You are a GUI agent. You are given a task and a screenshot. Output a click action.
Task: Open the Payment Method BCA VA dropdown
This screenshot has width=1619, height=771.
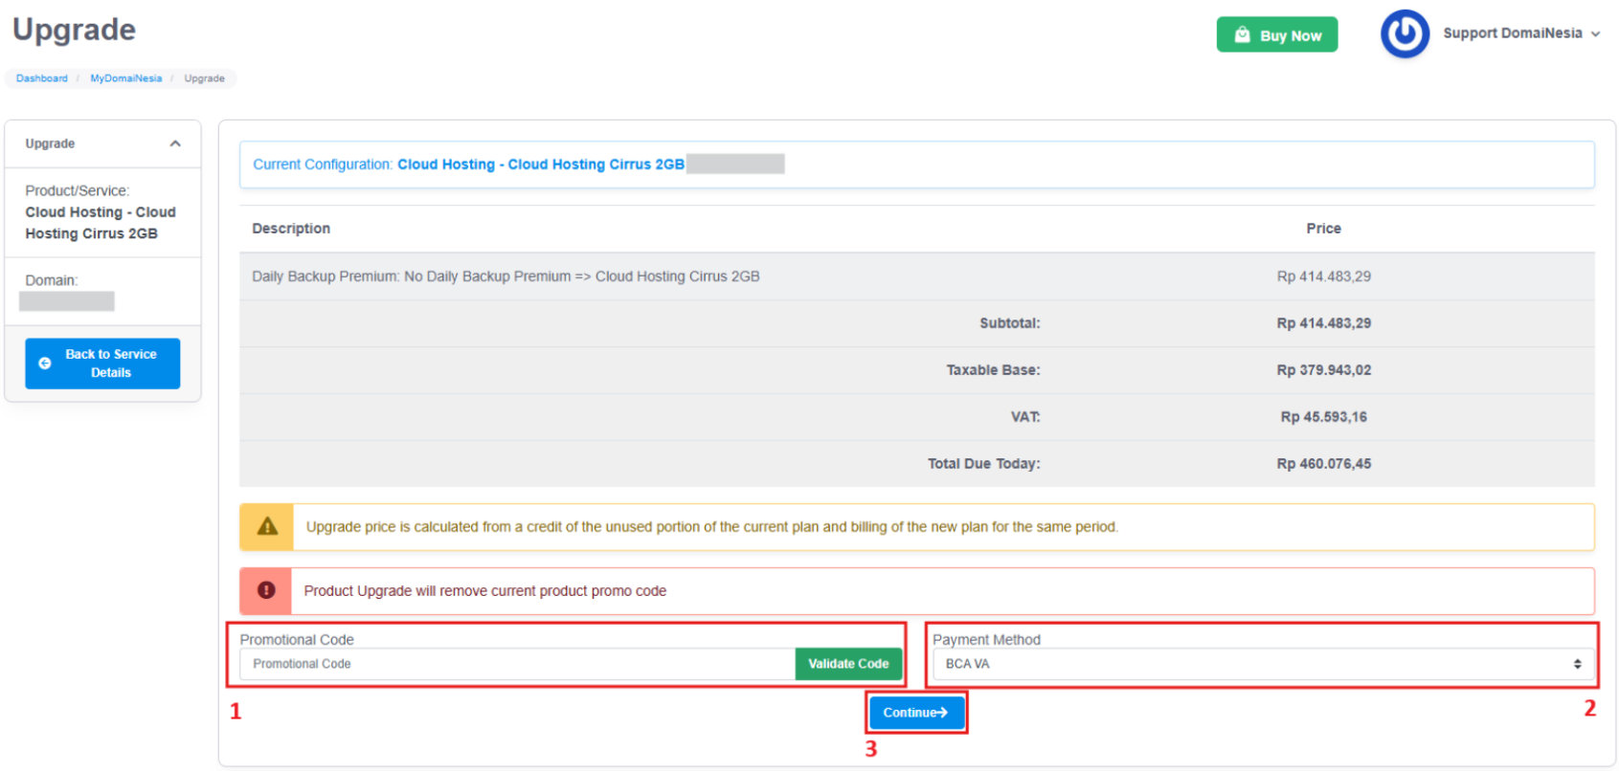[1264, 664]
